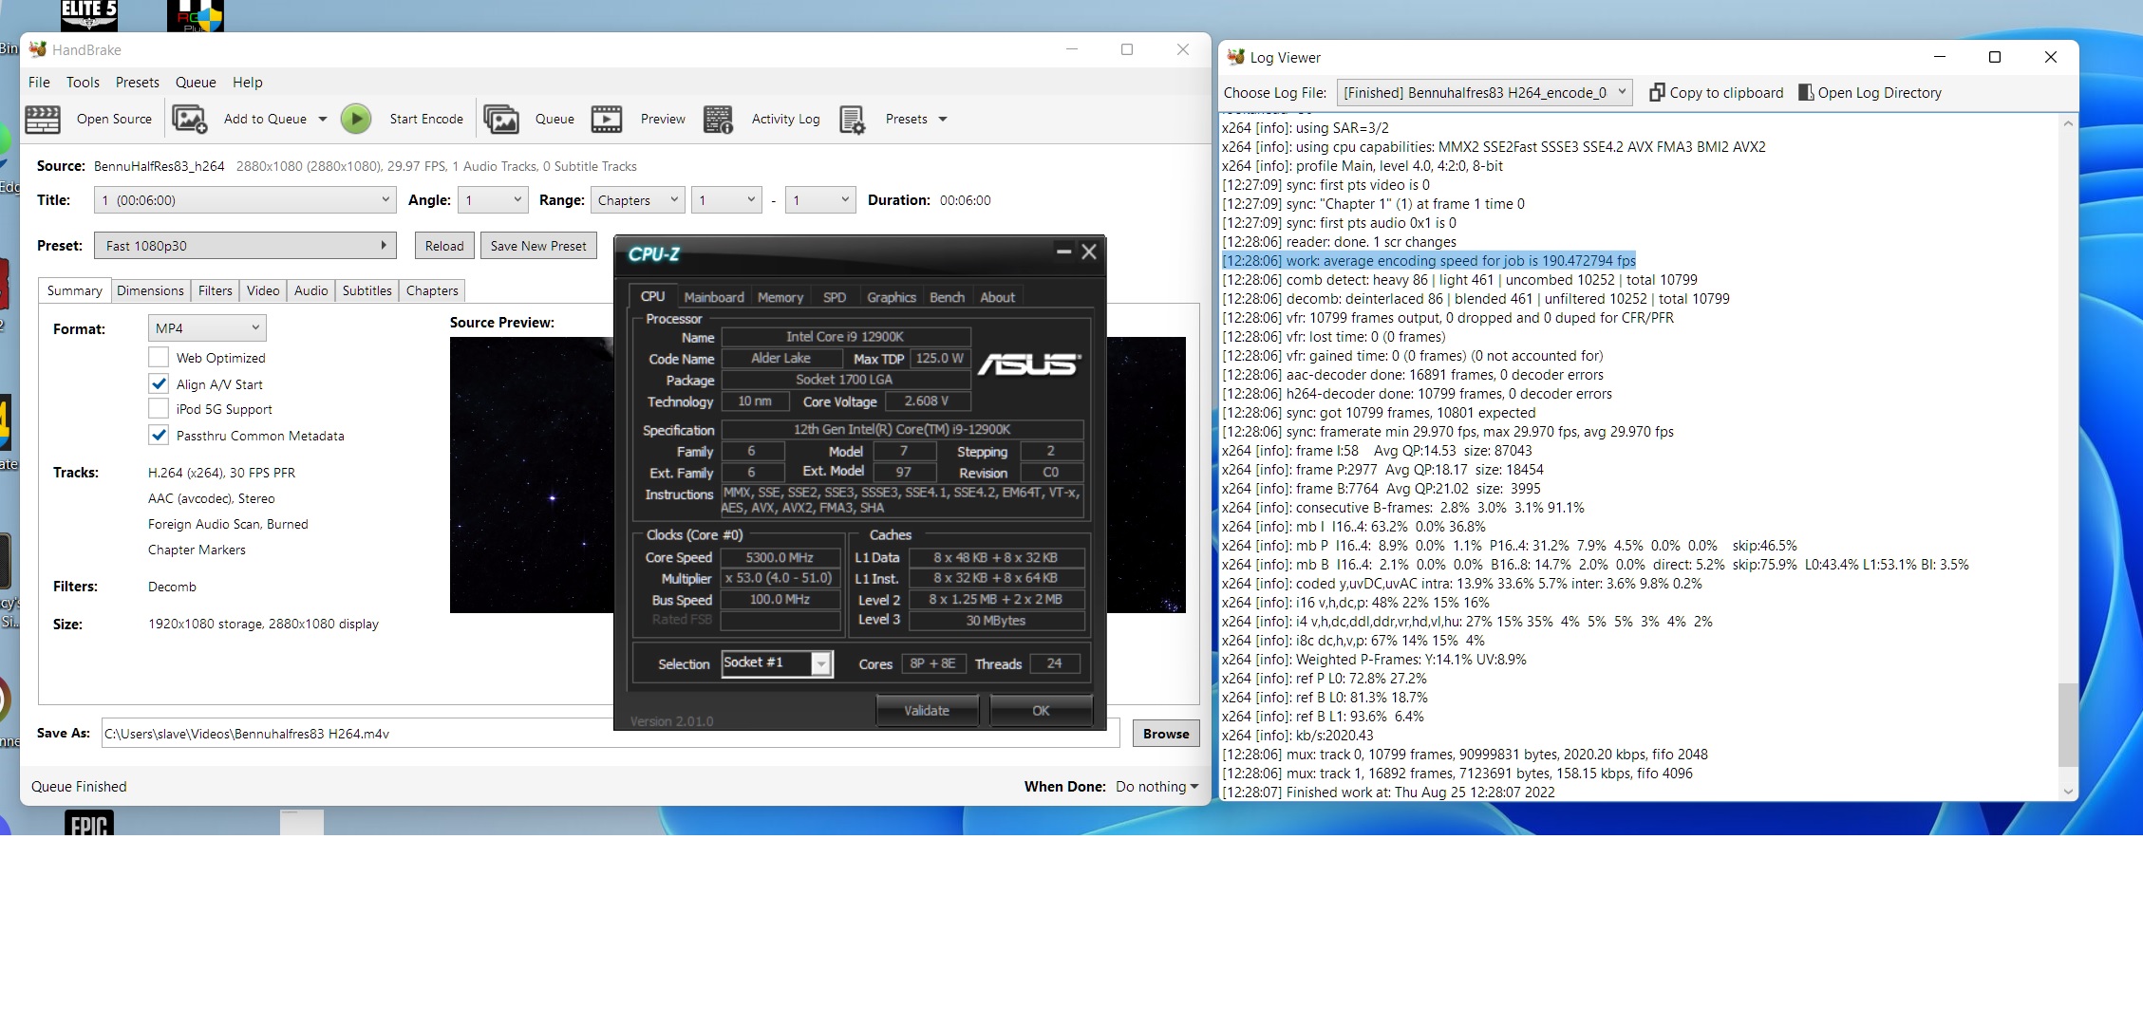Toggle the iPod 5G Support checkbox
The width and height of the screenshot is (2143, 1026).
pos(159,409)
